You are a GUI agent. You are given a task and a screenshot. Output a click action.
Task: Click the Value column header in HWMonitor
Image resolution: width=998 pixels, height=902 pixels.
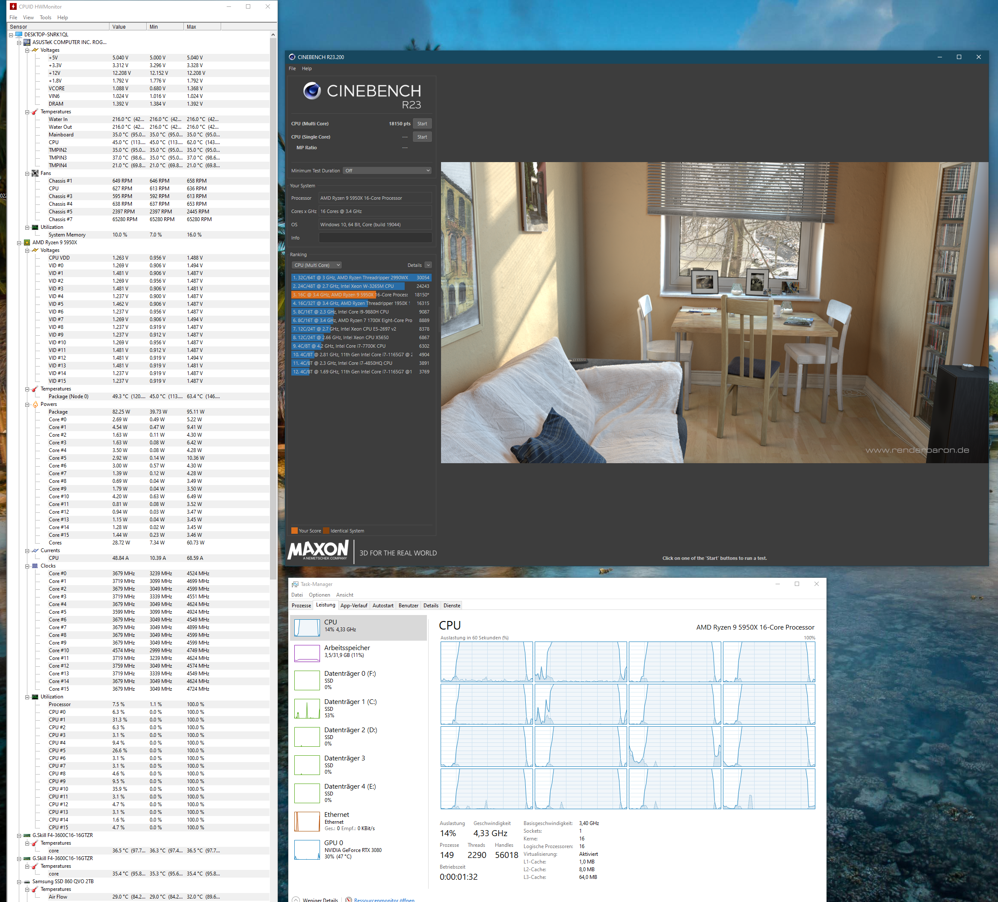[128, 27]
